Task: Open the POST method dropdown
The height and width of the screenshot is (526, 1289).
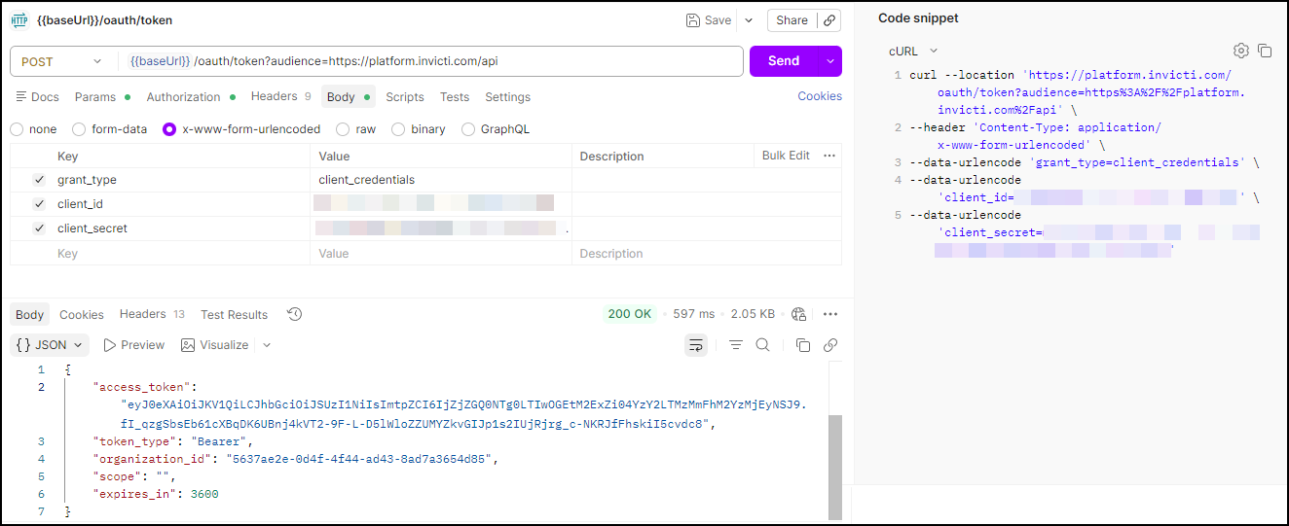Action: click(60, 61)
